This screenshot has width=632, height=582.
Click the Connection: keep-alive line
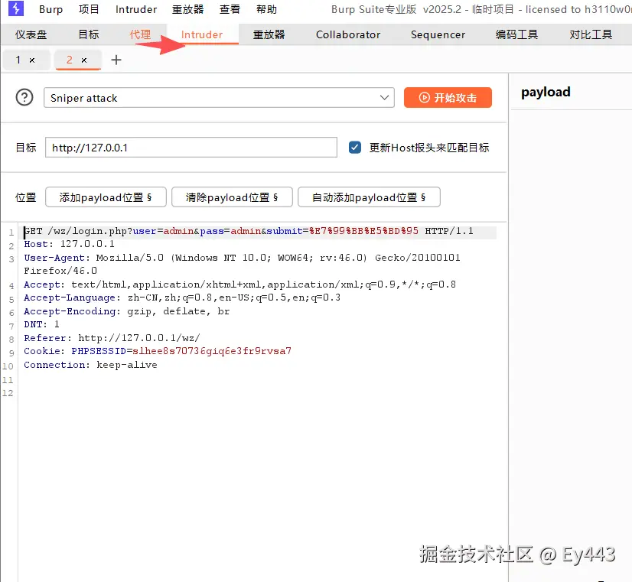point(90,365)
